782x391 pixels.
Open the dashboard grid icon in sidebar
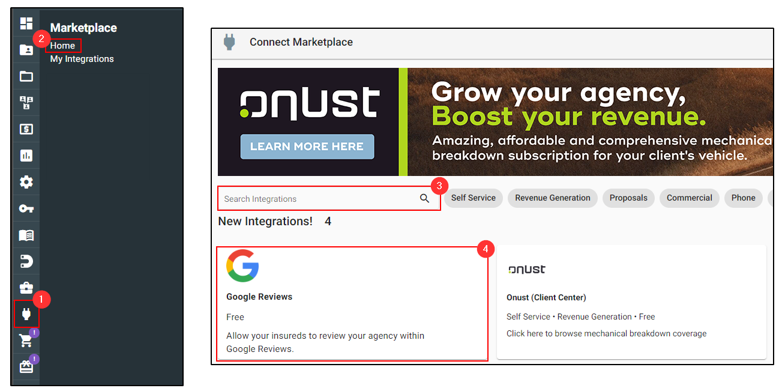pos(26,23)
